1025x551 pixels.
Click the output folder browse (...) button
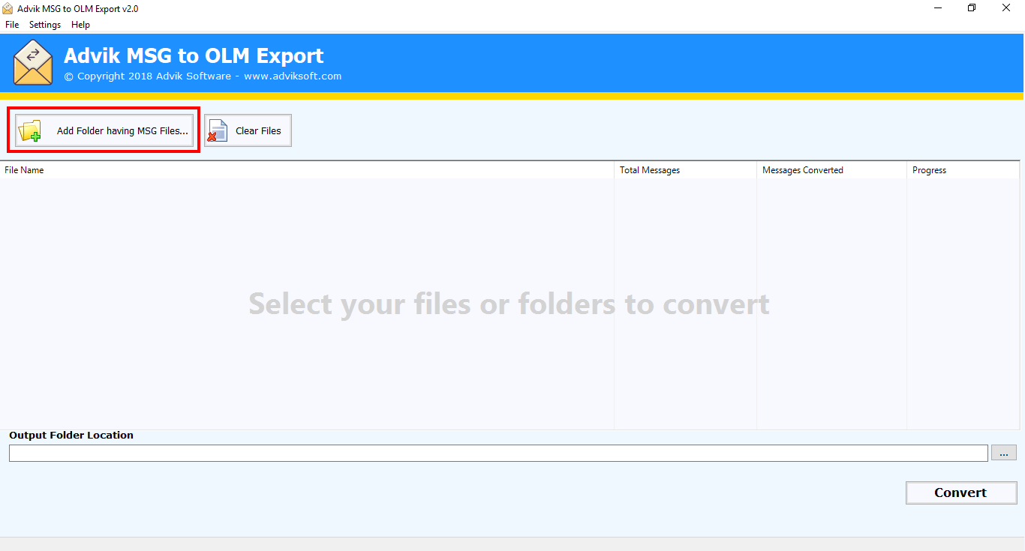[x=1004, y=453]
